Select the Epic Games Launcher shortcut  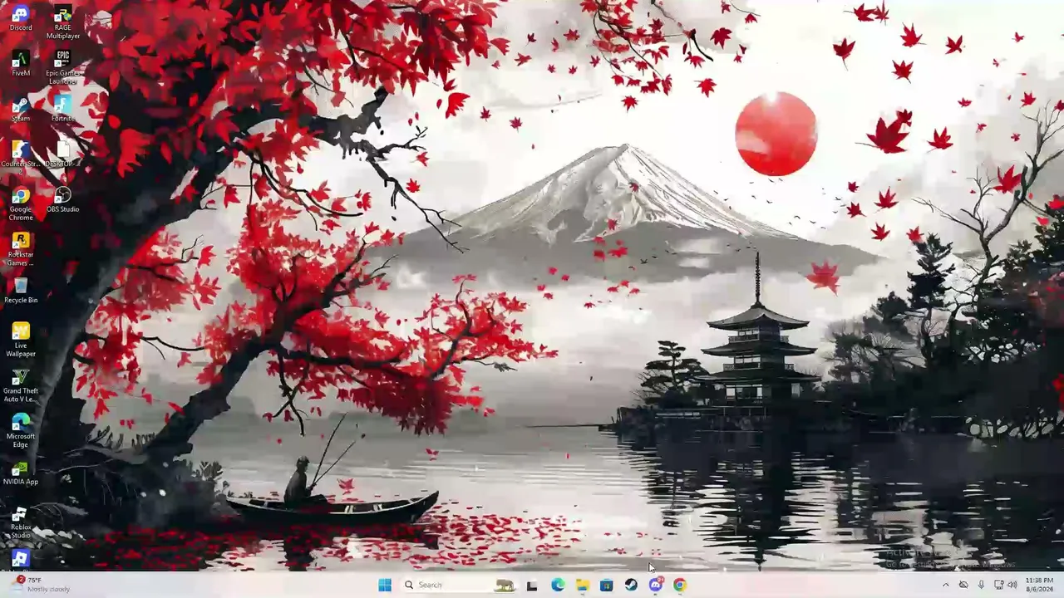pyautogui.click(x=63, y=67)
